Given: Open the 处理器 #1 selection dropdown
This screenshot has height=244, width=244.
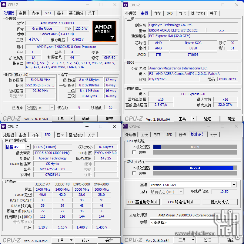Looking at the screenshot, I should click(x=40, y=108).
